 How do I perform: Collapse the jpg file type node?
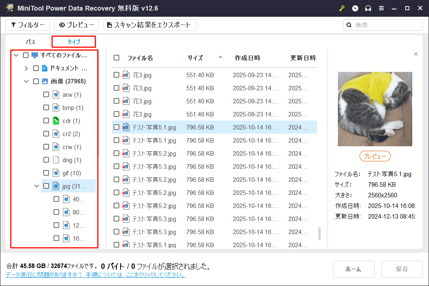(x=36, y=186)
